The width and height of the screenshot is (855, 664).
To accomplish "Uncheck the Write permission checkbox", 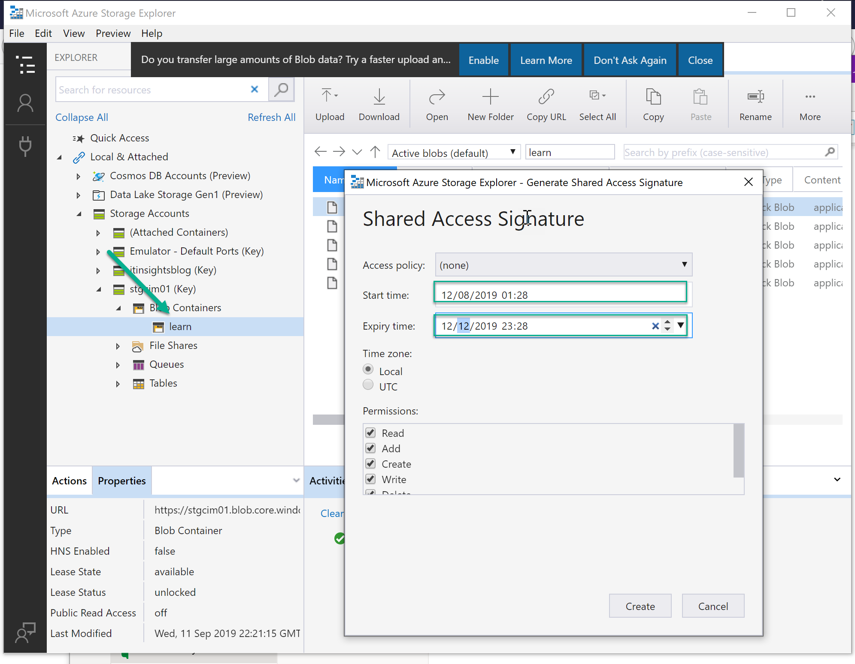I will [x=370, y=479].
